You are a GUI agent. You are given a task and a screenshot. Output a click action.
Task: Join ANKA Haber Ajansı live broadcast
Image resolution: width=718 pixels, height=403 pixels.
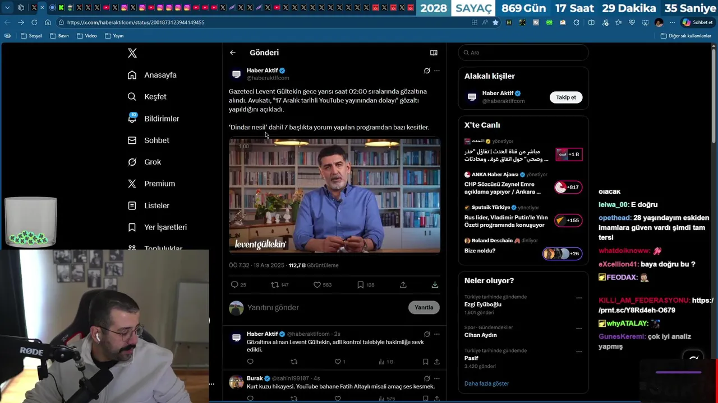tap(523, 183)
